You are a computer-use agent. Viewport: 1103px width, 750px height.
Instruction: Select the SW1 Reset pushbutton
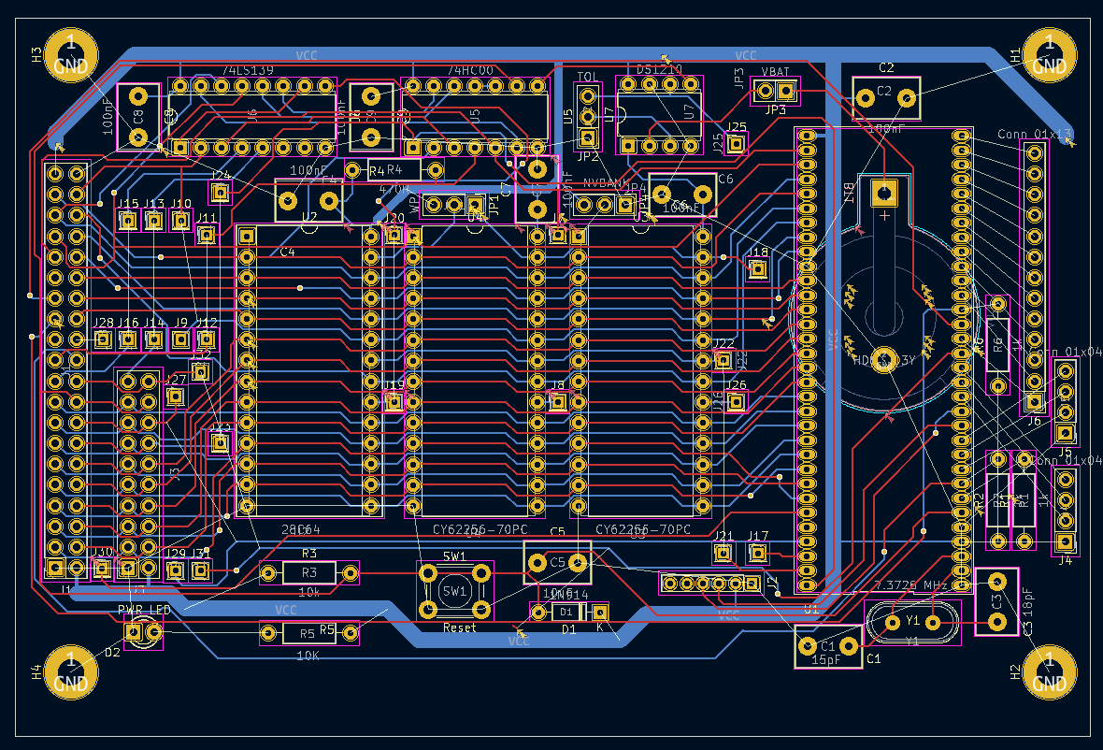(454, 591)
